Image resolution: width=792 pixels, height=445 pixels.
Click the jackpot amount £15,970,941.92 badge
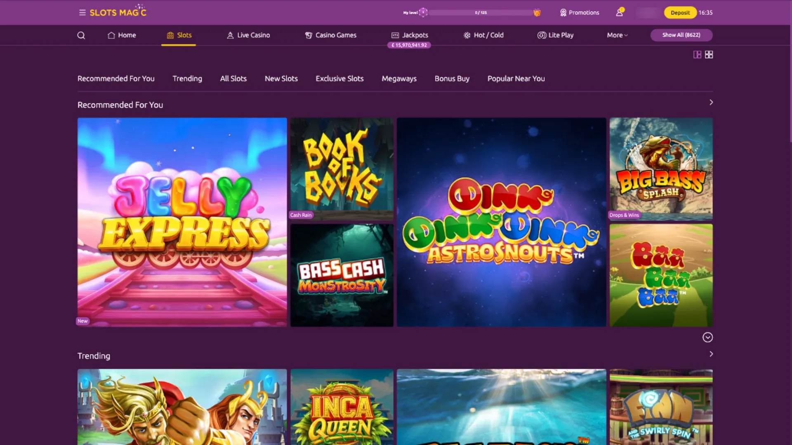pyautogui.click(x=409, y=45)
